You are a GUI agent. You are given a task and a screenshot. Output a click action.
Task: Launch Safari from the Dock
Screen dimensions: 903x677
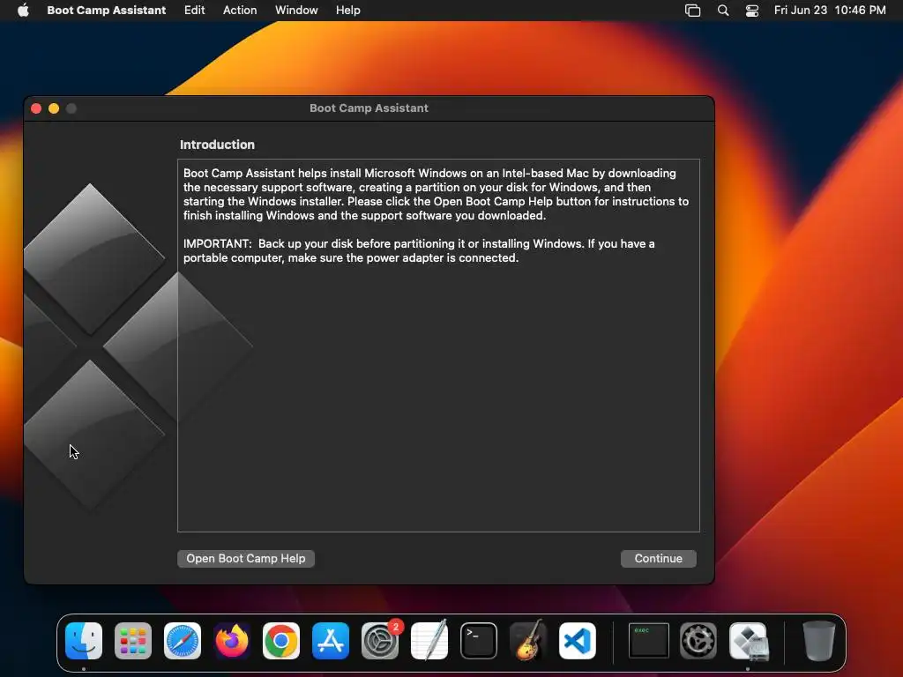(x=183, y=641)
